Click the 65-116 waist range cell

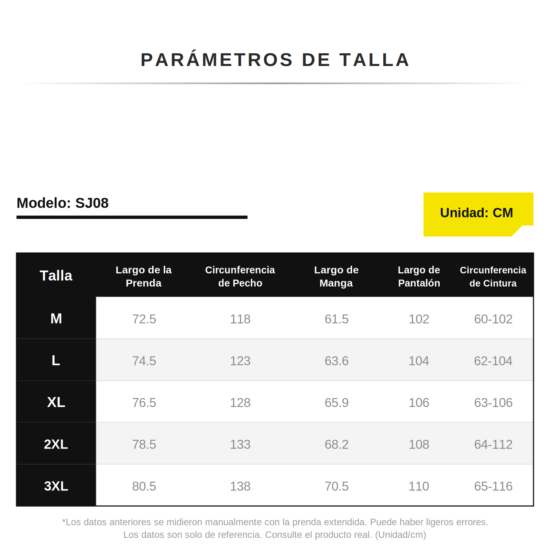click(493, 486)
